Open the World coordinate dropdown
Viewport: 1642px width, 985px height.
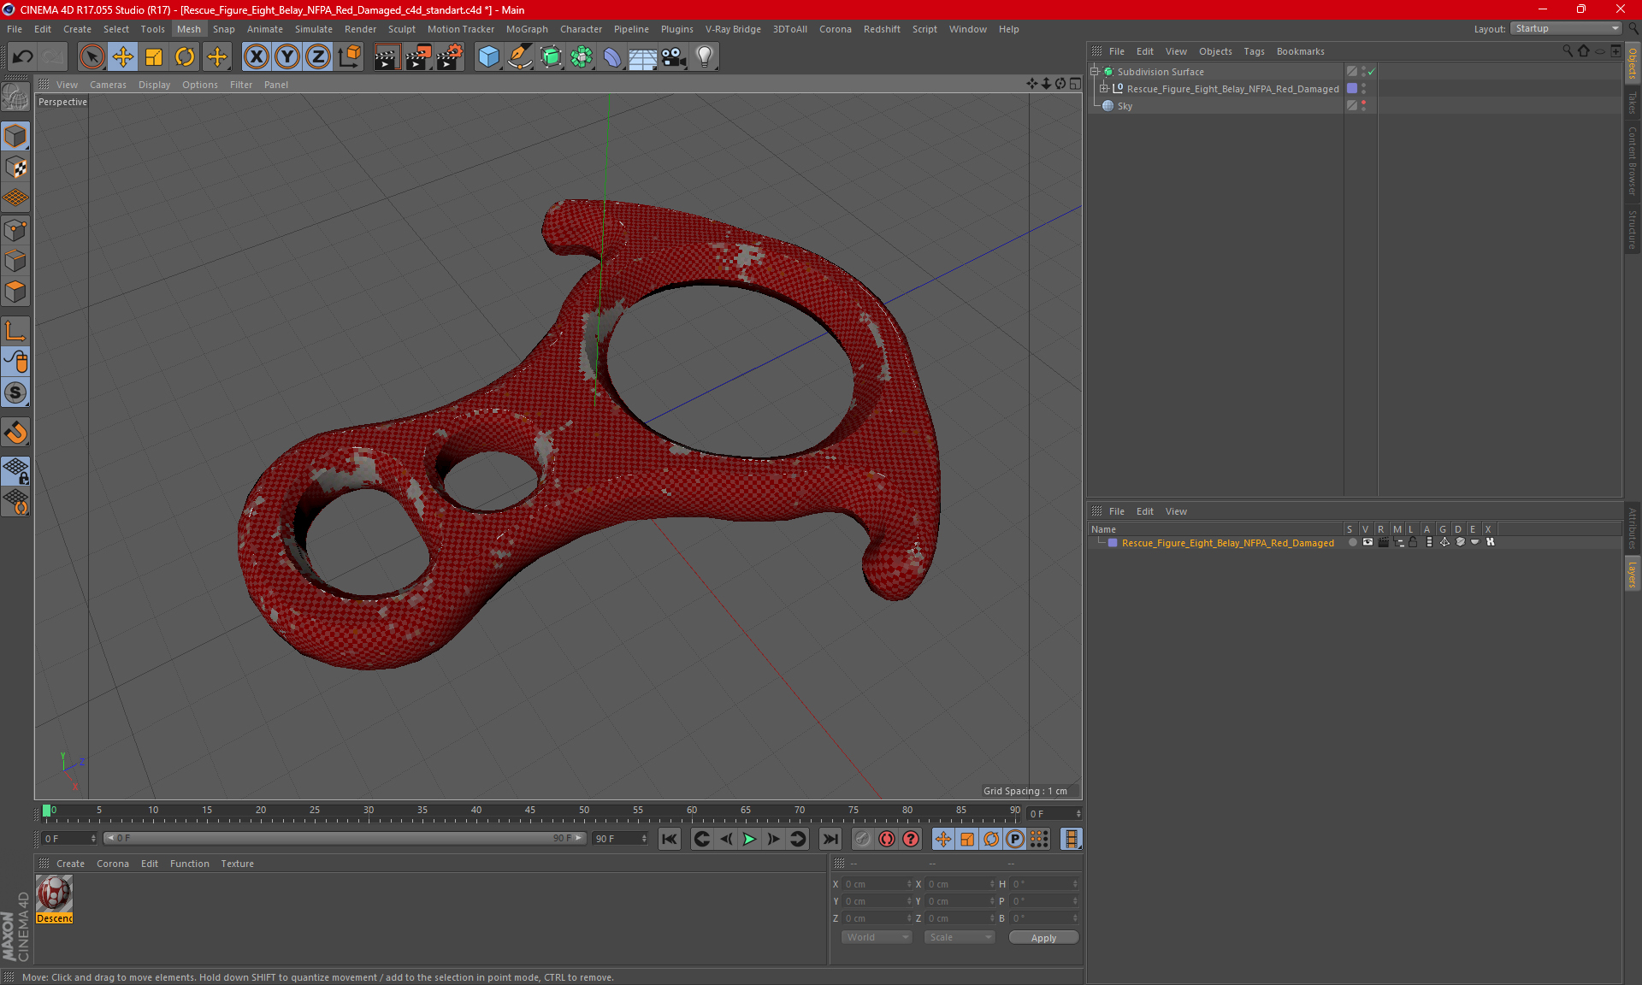click(x=877, y=937)
